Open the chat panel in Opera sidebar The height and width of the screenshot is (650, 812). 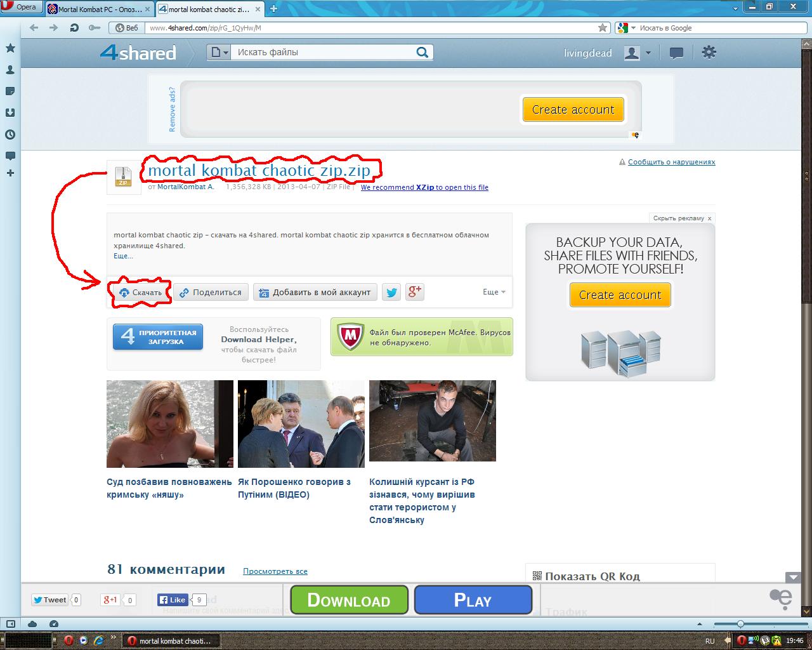(x=10, y=156)
